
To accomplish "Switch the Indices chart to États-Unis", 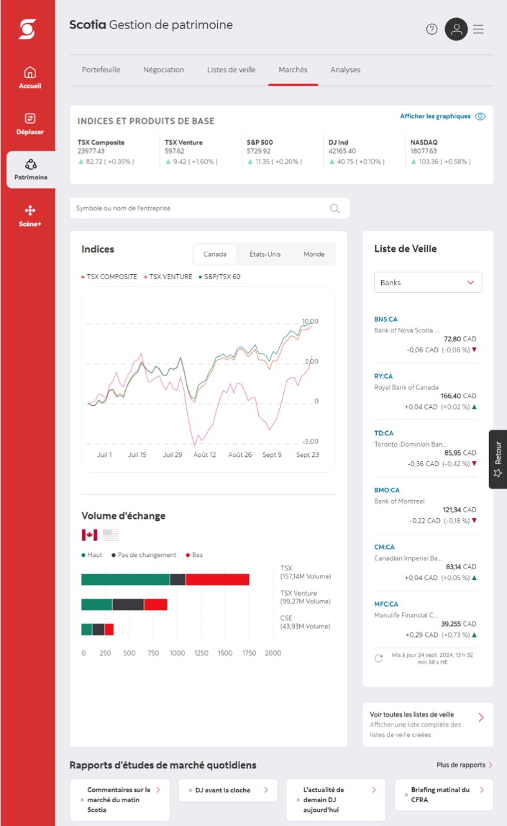I will tap(265, 254).
